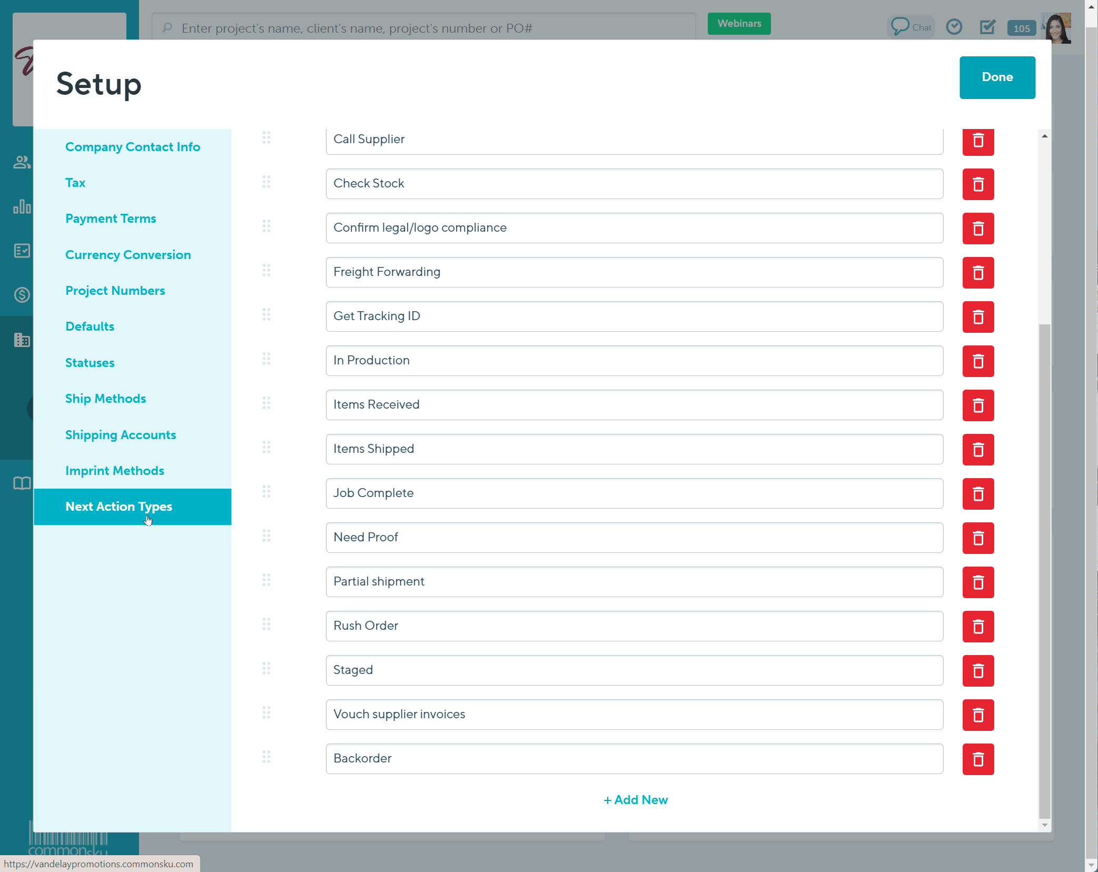1098x872 pixels.
Task: Click the Job Complete input field
Action: pos(634,493)
